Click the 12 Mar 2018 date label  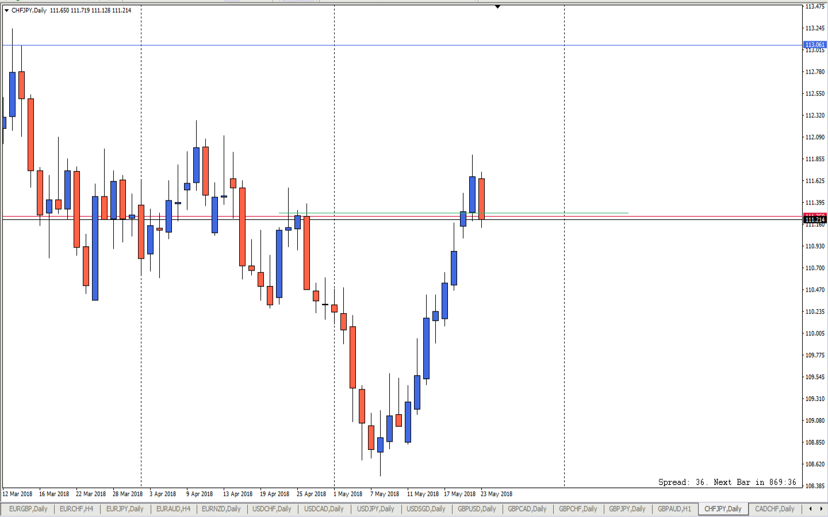[x=17, y=494]
